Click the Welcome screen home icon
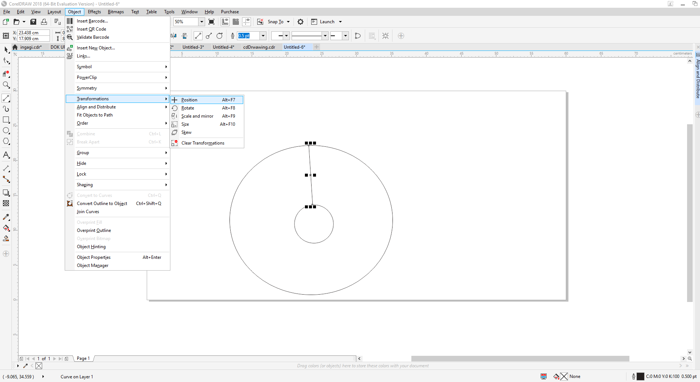The width and height of the screenshot is (700, 382). (15, 47)
